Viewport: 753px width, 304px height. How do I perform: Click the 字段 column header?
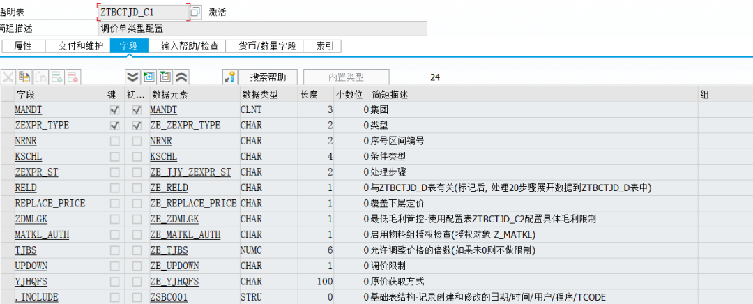coord(60,95)
